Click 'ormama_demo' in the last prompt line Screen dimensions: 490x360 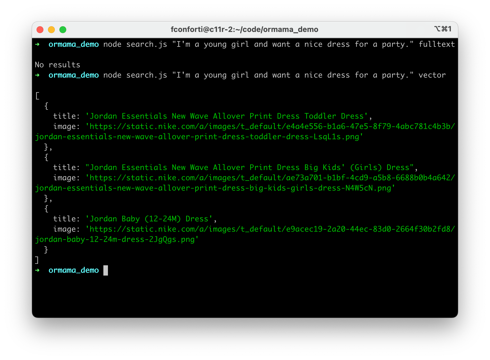point(74,270)
